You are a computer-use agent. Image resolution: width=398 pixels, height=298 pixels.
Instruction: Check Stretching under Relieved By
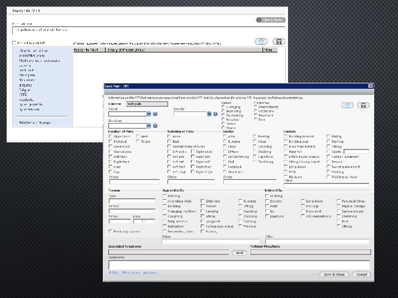[x=338, y=216]
